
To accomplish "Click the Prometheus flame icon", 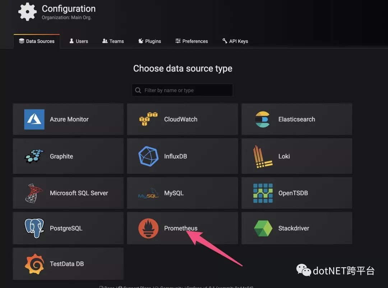I will [148, 228].
